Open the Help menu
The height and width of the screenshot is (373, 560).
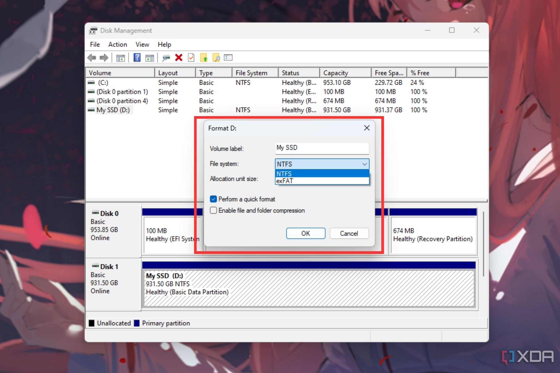pyautogui.click(x=165, y=44)
